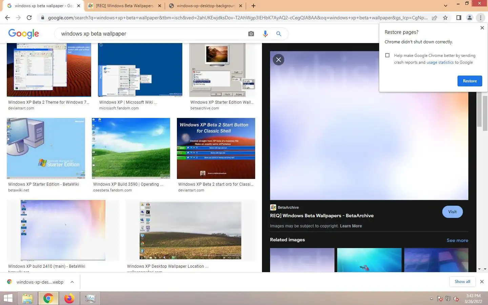This screenshot has width=488, height=305.
Task: Submit search with magnifier icon
Action: [279, 34]
